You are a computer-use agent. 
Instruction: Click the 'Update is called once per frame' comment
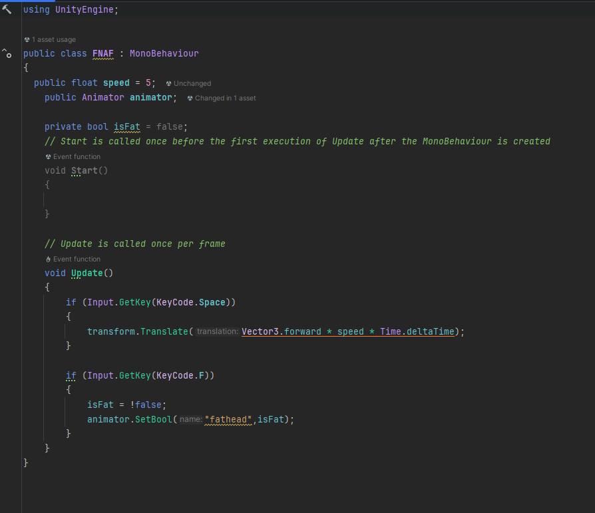(135, 244)
